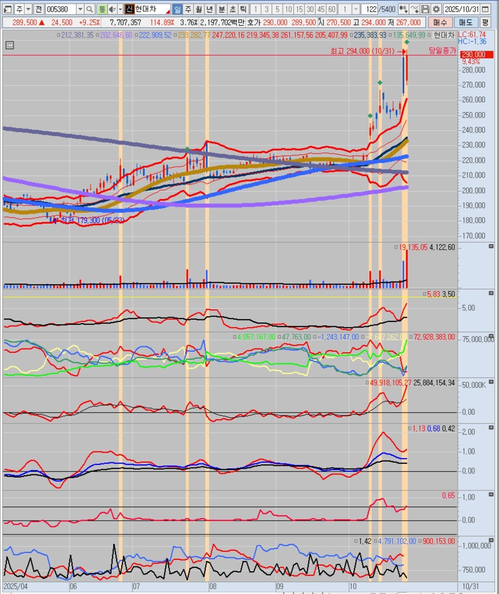Click the stock code field 005380
This screenshot has height=594, width=499.
tap(61, 9)
